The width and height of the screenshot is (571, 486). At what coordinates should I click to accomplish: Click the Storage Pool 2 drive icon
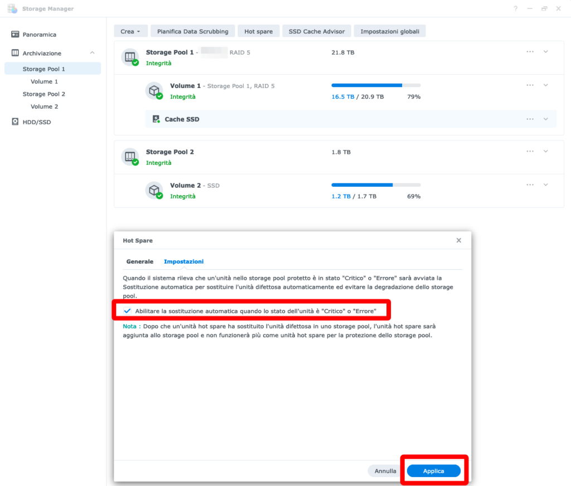pyautogui.click(x=130, y=157)
